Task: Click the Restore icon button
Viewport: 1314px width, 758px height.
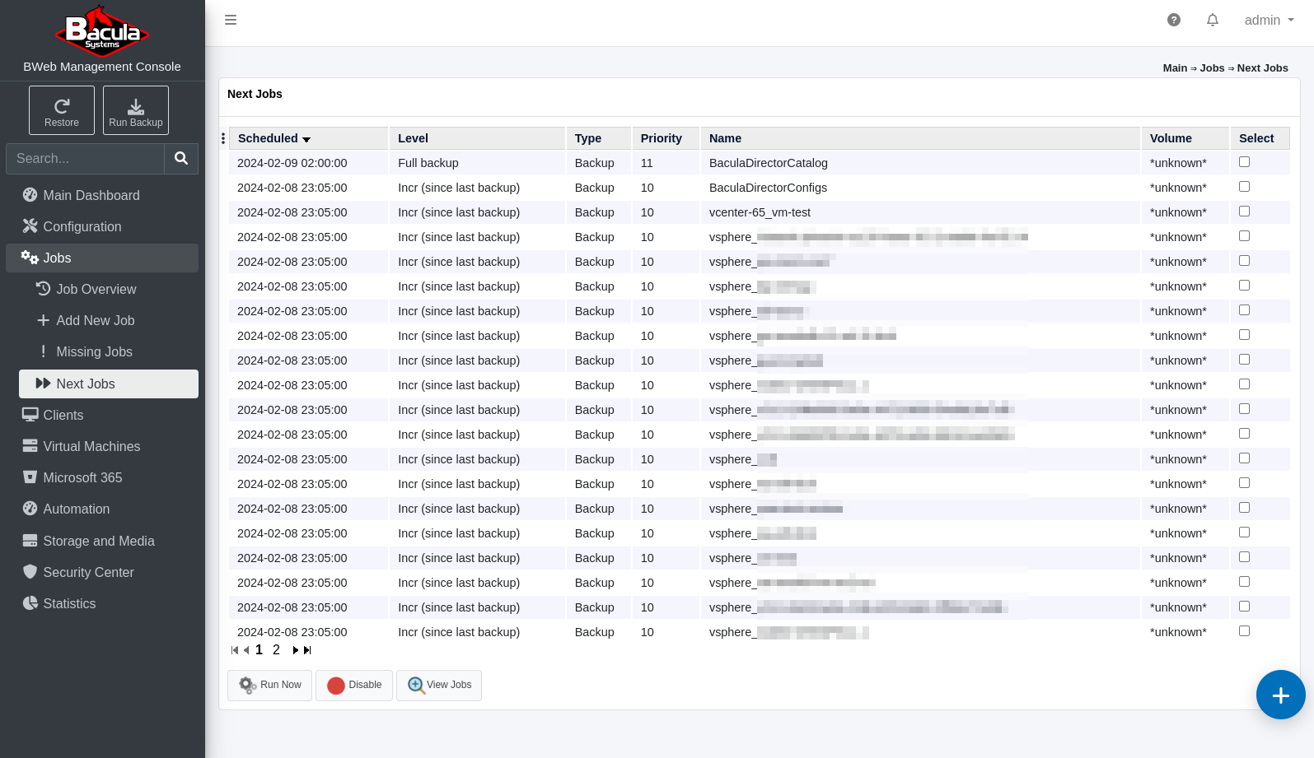Action: click(x=62, y=110)
